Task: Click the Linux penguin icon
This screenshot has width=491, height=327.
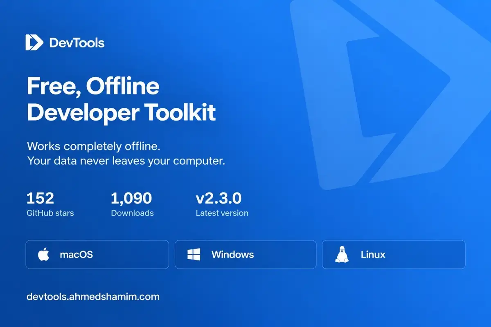Action: coord(342,254)
